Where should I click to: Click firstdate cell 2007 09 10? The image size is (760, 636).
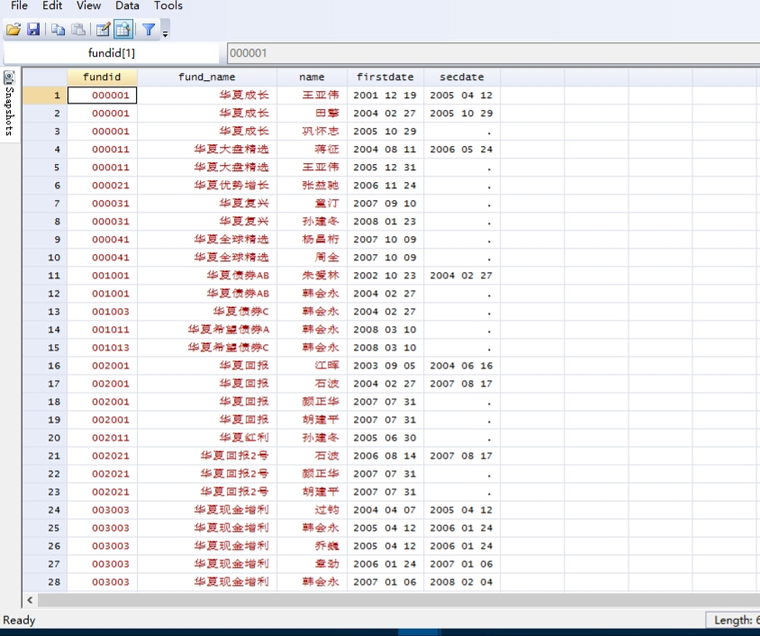tap(385, 203)
